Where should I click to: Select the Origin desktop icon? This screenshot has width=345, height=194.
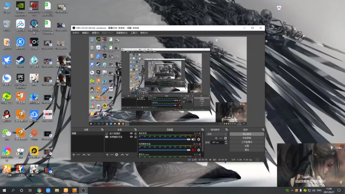(34, 135)
